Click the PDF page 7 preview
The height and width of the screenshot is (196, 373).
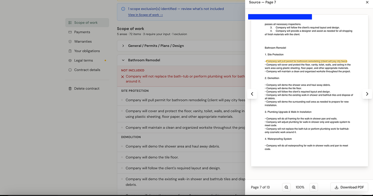[309, 90]
